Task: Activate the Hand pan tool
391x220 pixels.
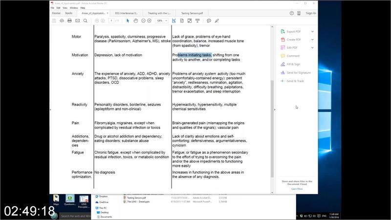Action: [135, 21]
